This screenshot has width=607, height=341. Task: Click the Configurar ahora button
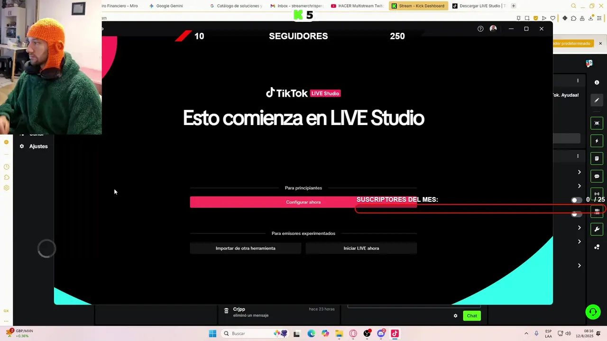coord(303,202)
